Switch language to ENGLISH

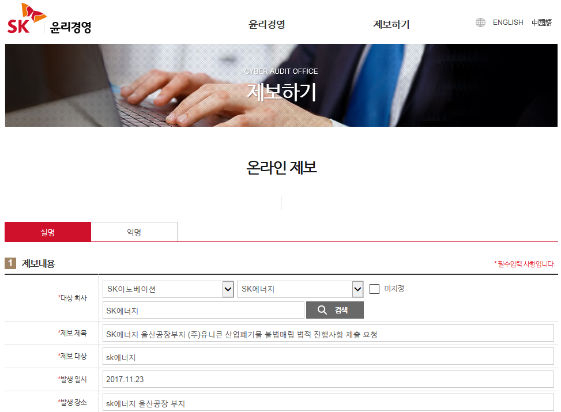click(508, 22)
